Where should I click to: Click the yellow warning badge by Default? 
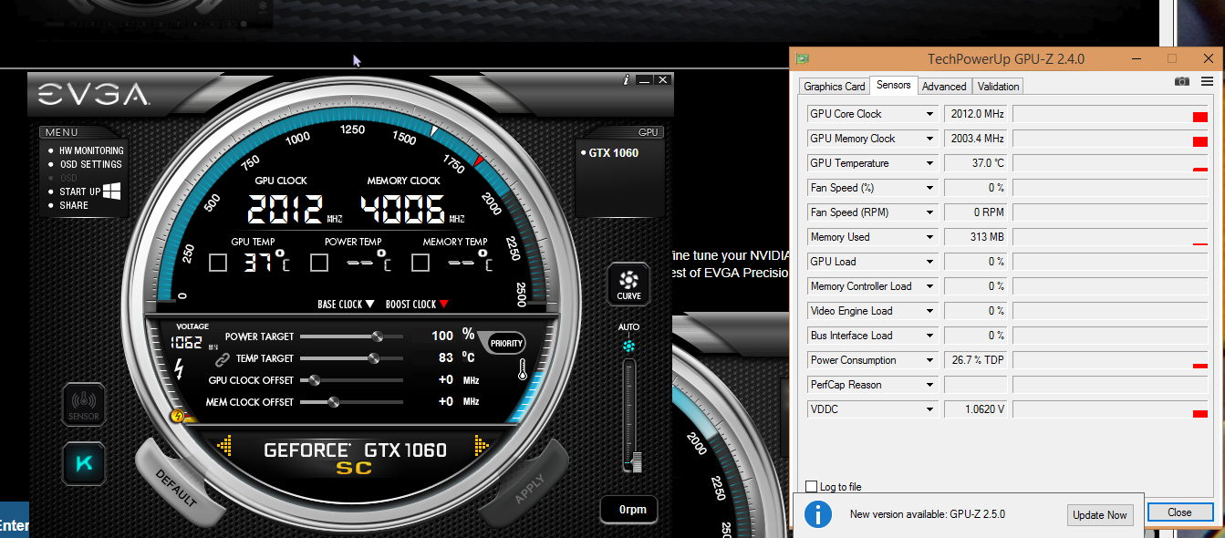click(x=179, y=416)
